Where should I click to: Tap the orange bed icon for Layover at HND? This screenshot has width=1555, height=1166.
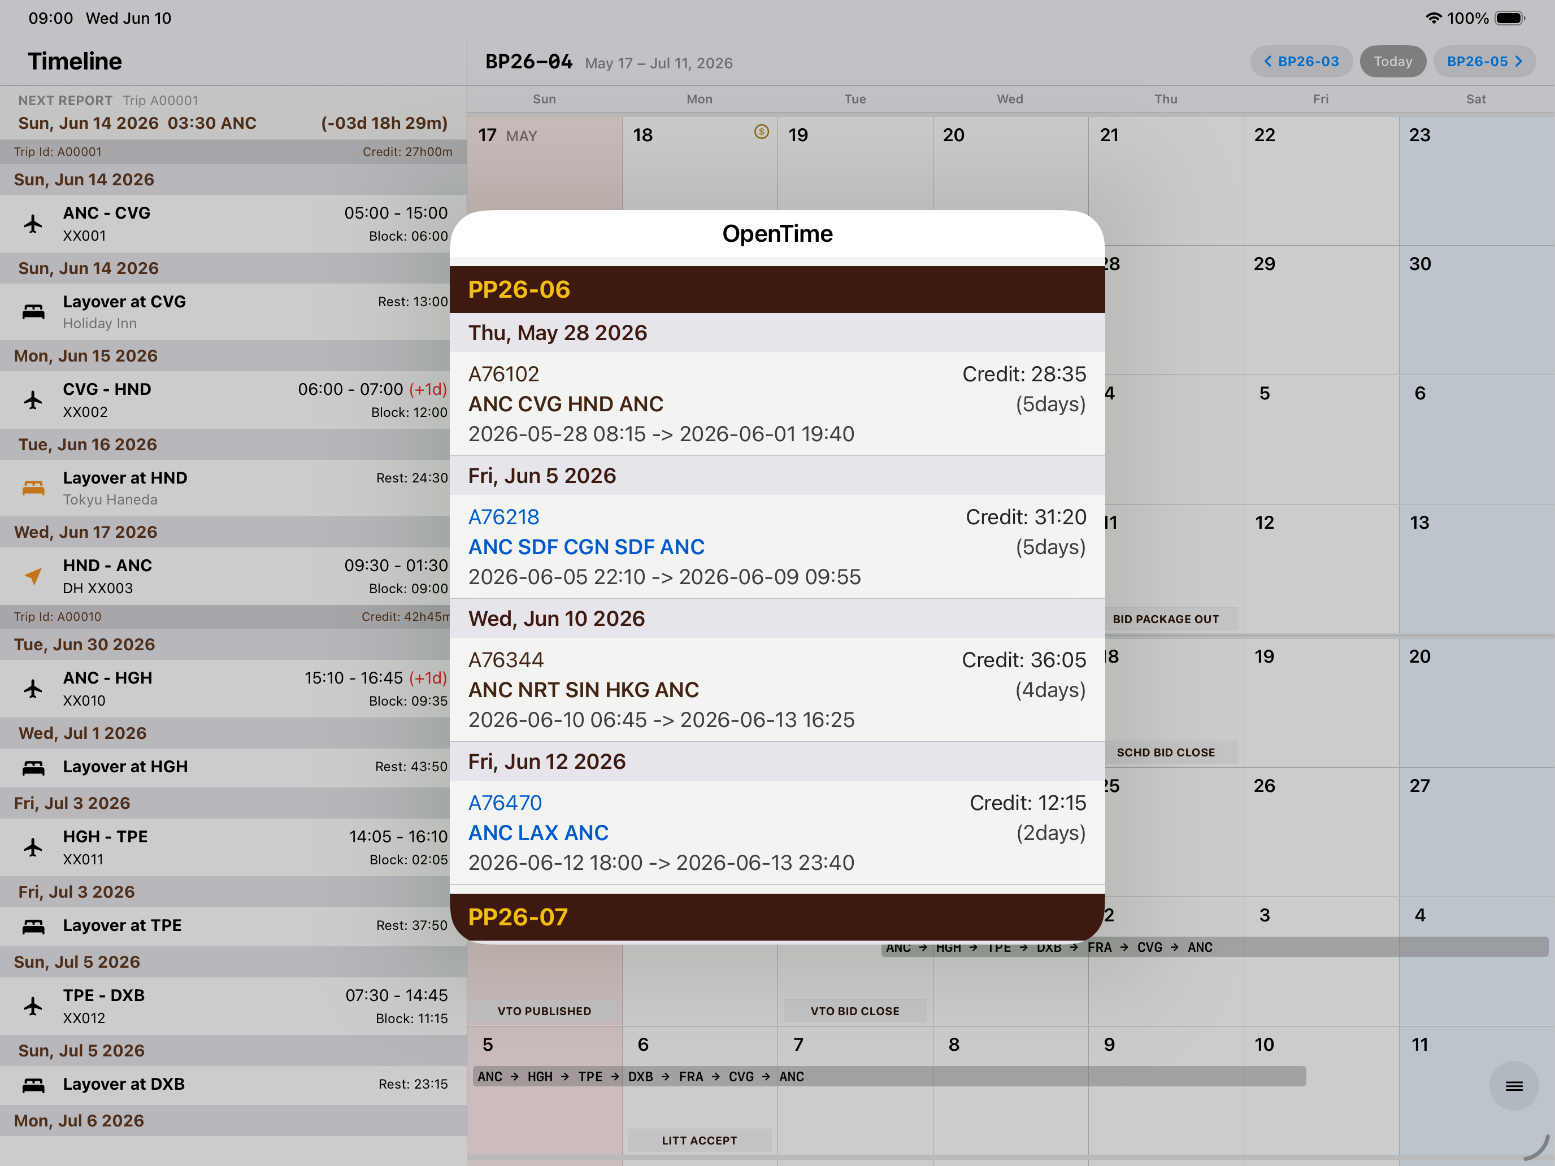pyautogui.click(x=33, y=488)
